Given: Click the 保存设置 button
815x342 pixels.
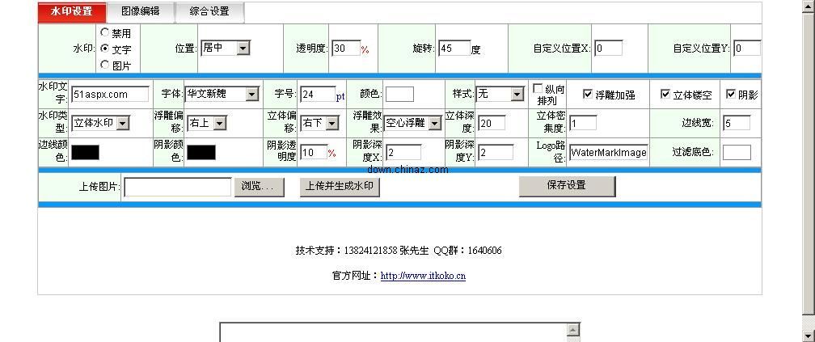Looking at the screenshot, I should tap(566, 186).
